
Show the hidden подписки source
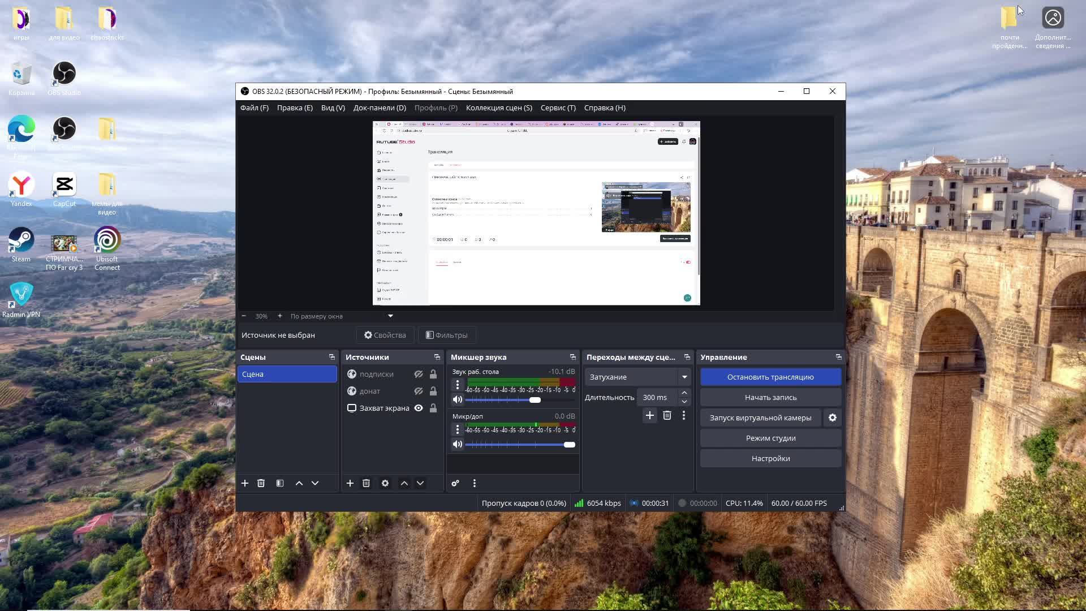tap(419, 374)
